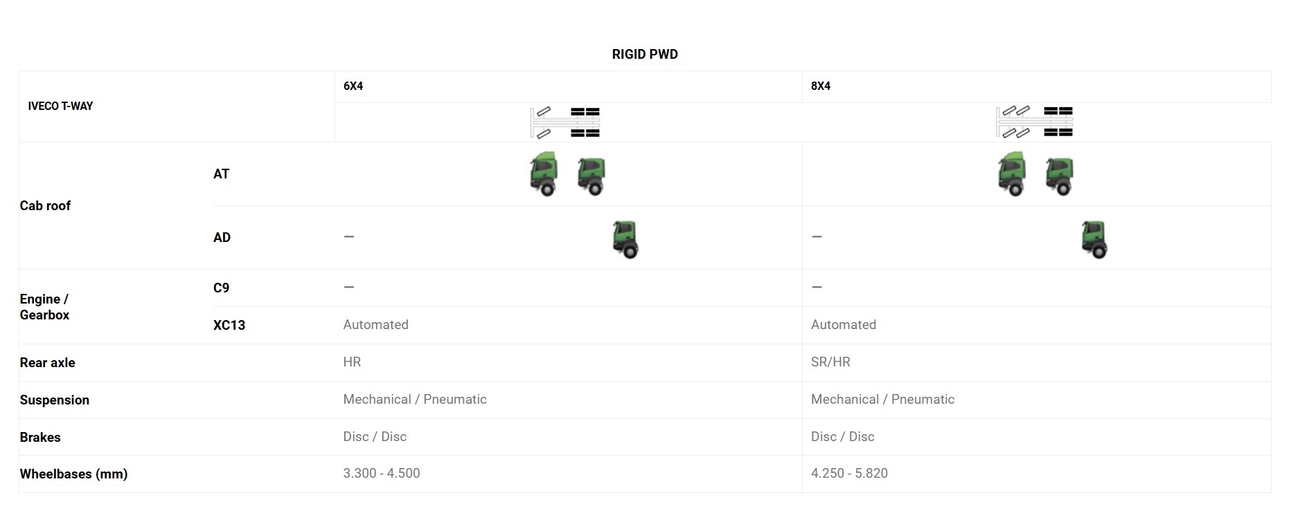The image size is (1291, 513).
Task: Click the AD cab truck under 8X4
Action: click(x=1094, y=239)
